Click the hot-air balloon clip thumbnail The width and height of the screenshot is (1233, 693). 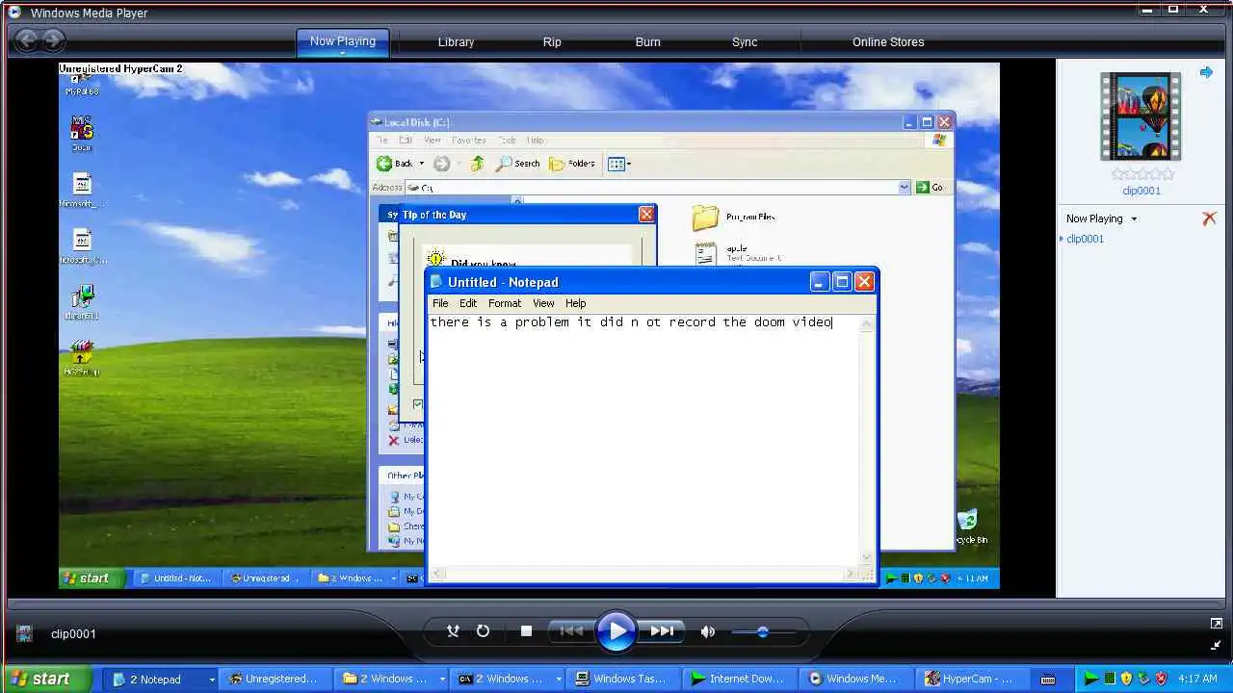tap(1141, 116)
